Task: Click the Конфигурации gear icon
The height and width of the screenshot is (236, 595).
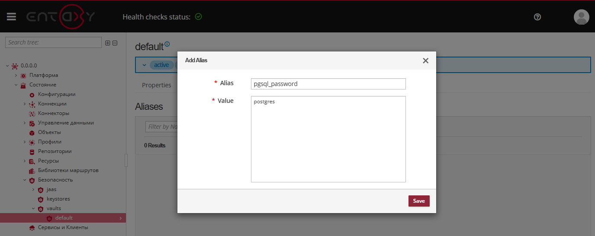Action: (32, 95)
